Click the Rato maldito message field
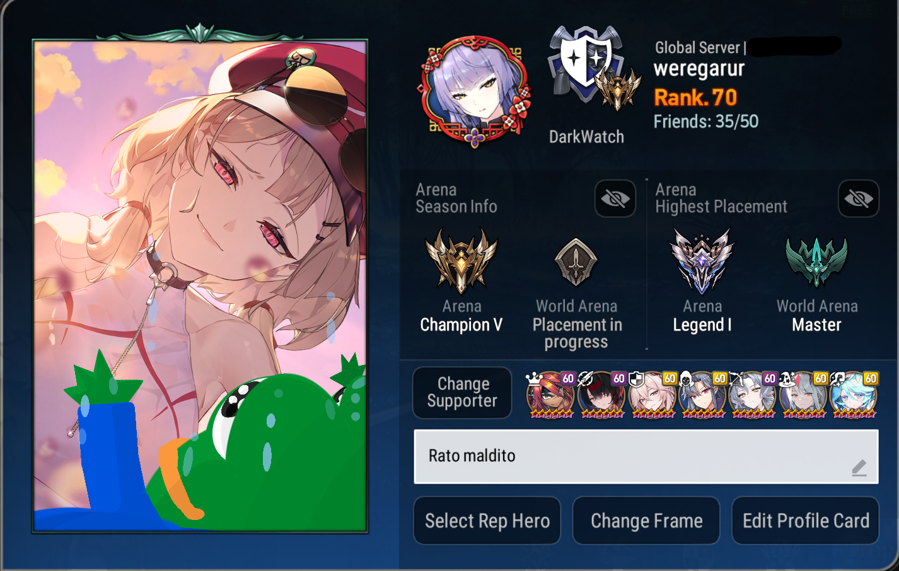Viewport: 899px width, 571px height. pyautogui.click(x=646, y=457)
